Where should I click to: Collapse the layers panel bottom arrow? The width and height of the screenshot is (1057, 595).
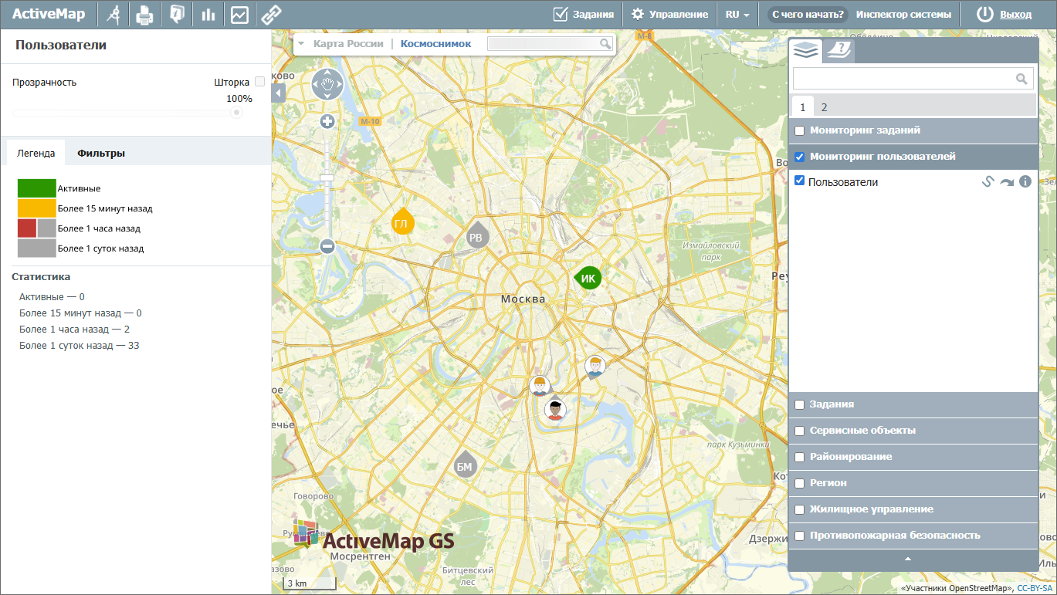point(908,559)
